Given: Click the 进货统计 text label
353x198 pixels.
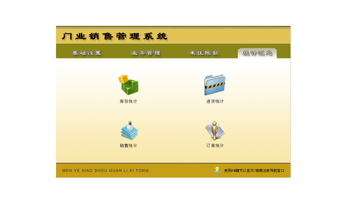Looking at the screenshot, I should (x=215, y=101).
